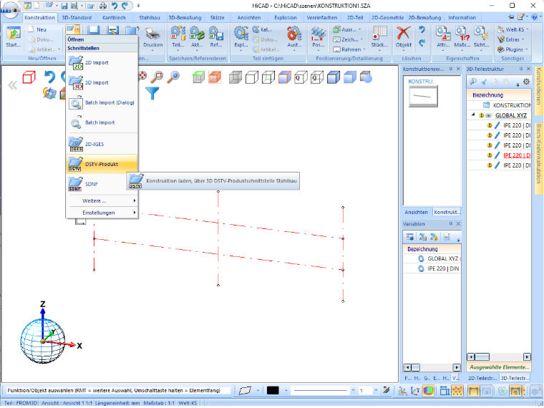Click the red wireframe cube icon
Viewport: 544px width, 408px height.
(x=29, y=77)
